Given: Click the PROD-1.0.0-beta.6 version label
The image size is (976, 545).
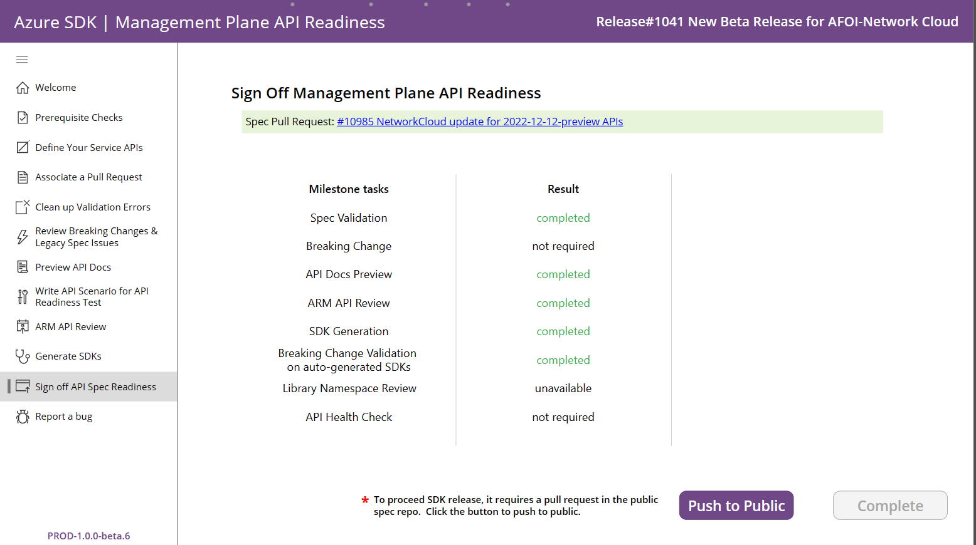Looking at the screenshot, I should click(x=88, y=536).
